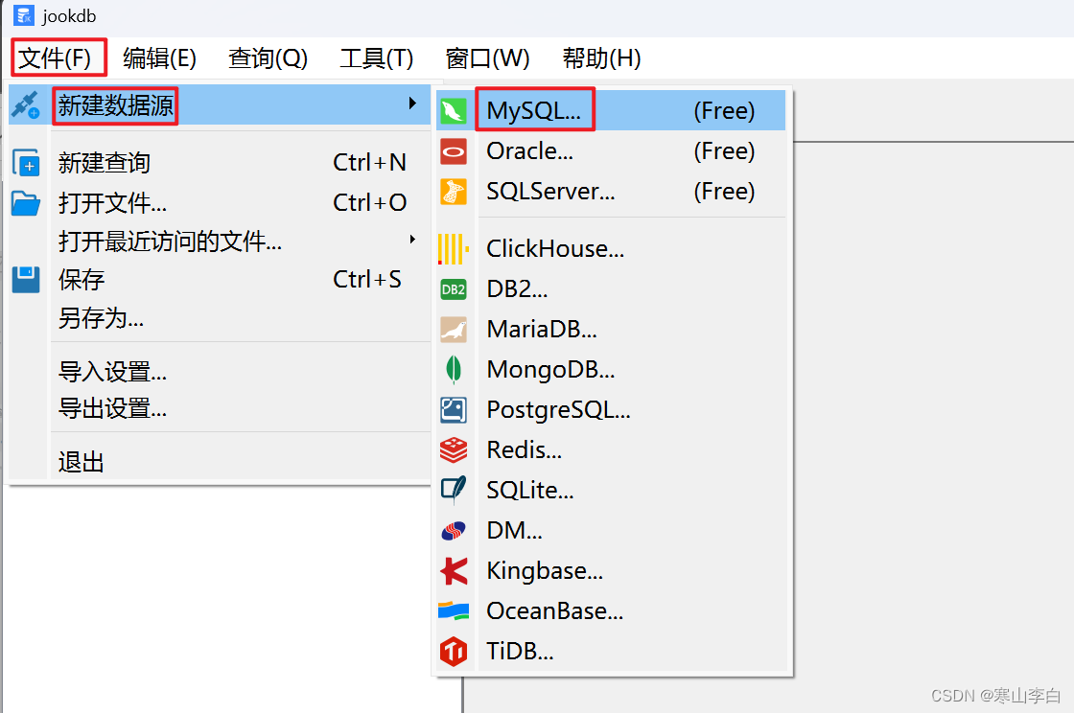The width and height of the screenshot is (1074, 713).
Task: Open the 窗口(W) menu
Action: pos(487,58)
